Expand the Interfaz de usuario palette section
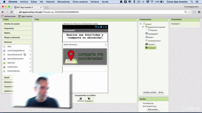This screenshot has width=202, height=113. click(x=17, y=24)
